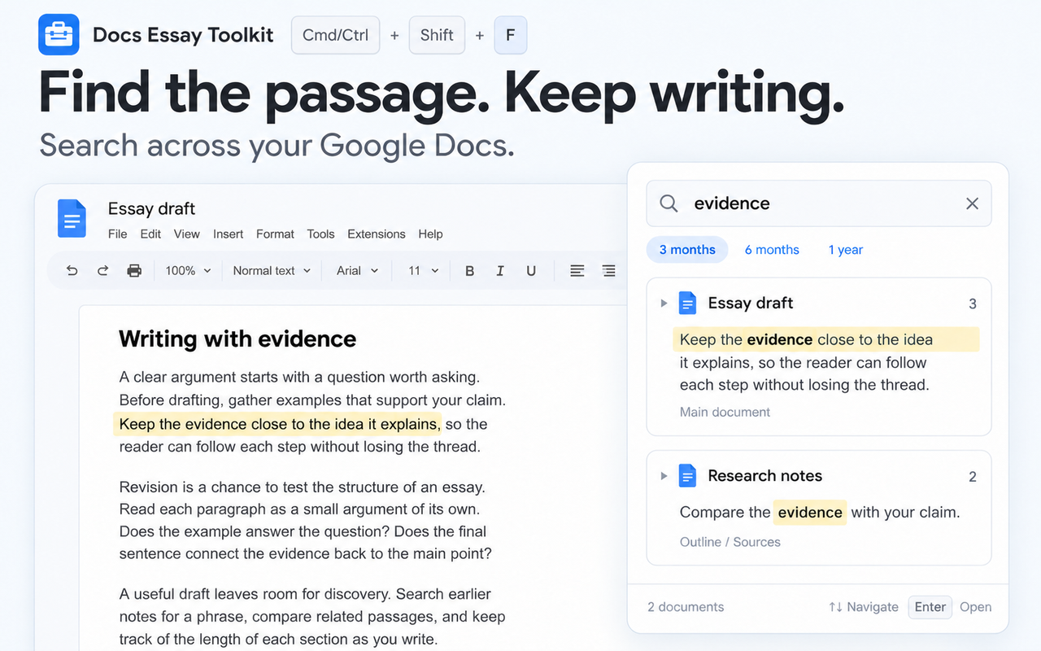Click the 'Writing with evidence' heading
1041x651 pixels.
tap(237, 339)
